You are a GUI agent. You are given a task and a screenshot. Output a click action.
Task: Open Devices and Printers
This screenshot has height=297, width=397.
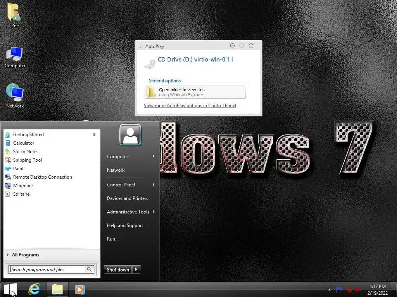pos(128,198)
